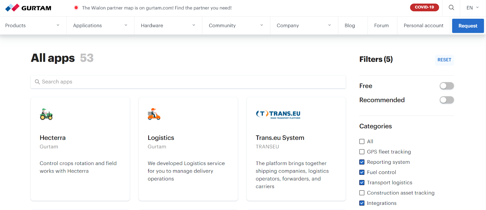The height and width of the screenshot is (210, 486).
Task: Expand the Hardware dropdown menu
Action: pos(168,26)
